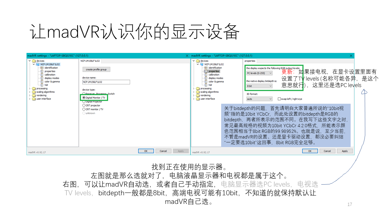This screenshot has width=381, height=214.
Task: Open the display modes page icon in right window
Action: [x=206, y=78]
